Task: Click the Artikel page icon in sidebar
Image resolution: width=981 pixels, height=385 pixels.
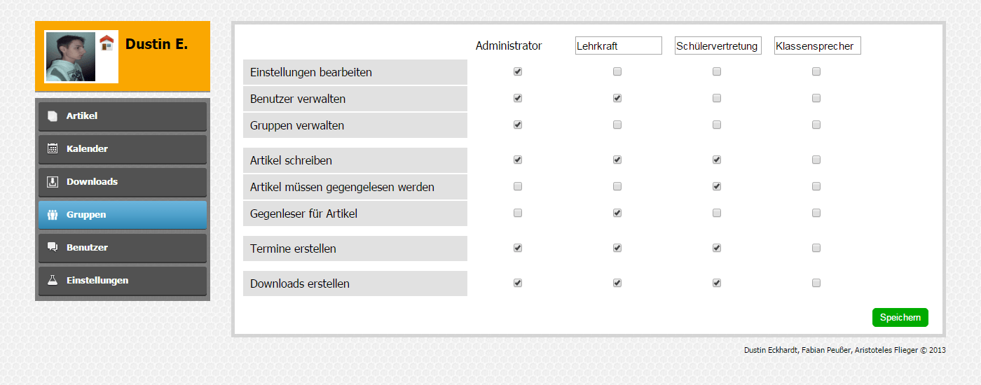Action: [x=53, y=116]
